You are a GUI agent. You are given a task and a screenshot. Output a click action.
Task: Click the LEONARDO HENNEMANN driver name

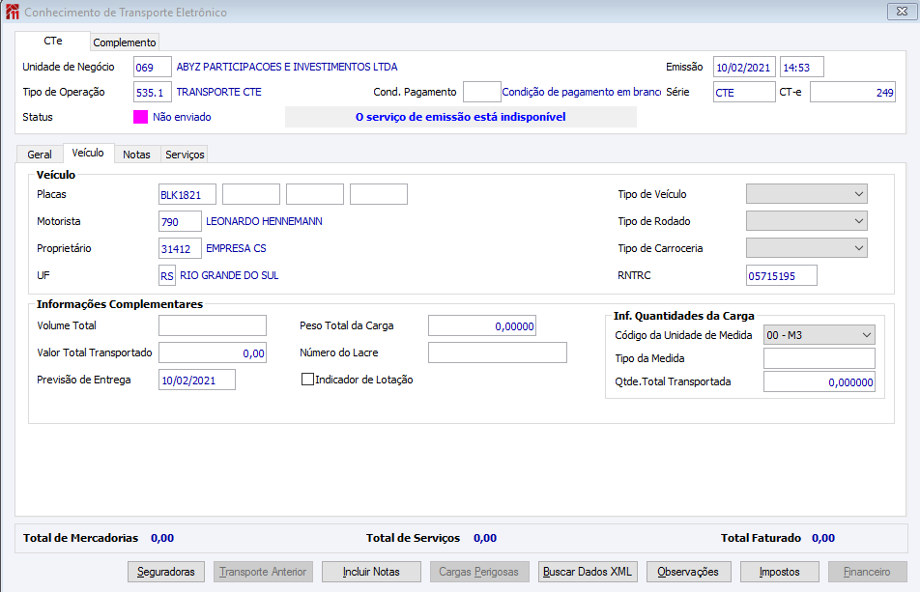(x=264, y=221)
